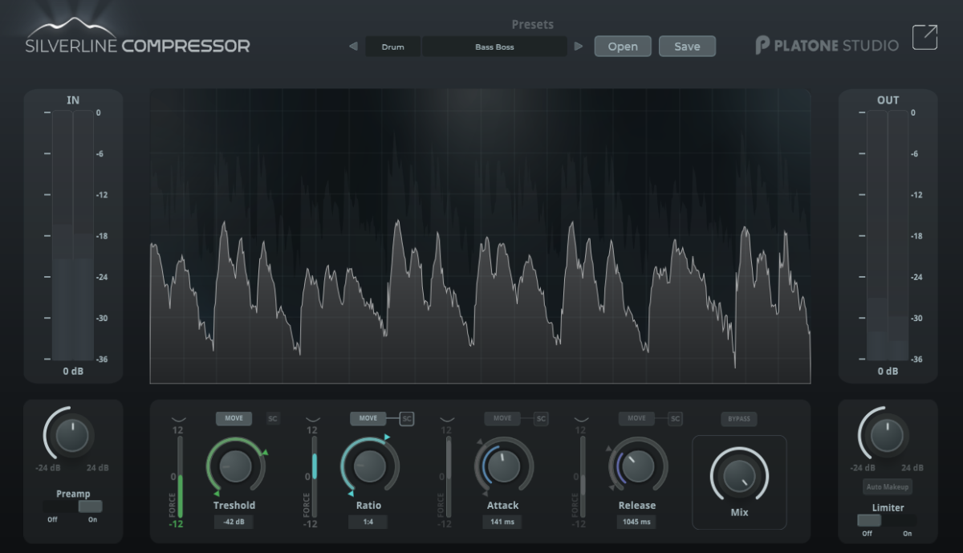Toggle SC sidechain for Ratio
The width and height of the screenshot is (963, 553).
click(407, 418)
